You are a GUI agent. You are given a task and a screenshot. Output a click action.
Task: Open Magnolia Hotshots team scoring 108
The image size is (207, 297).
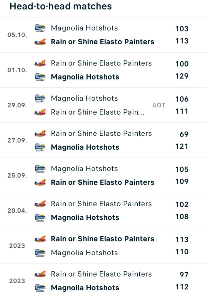click(x=85, y=217)
